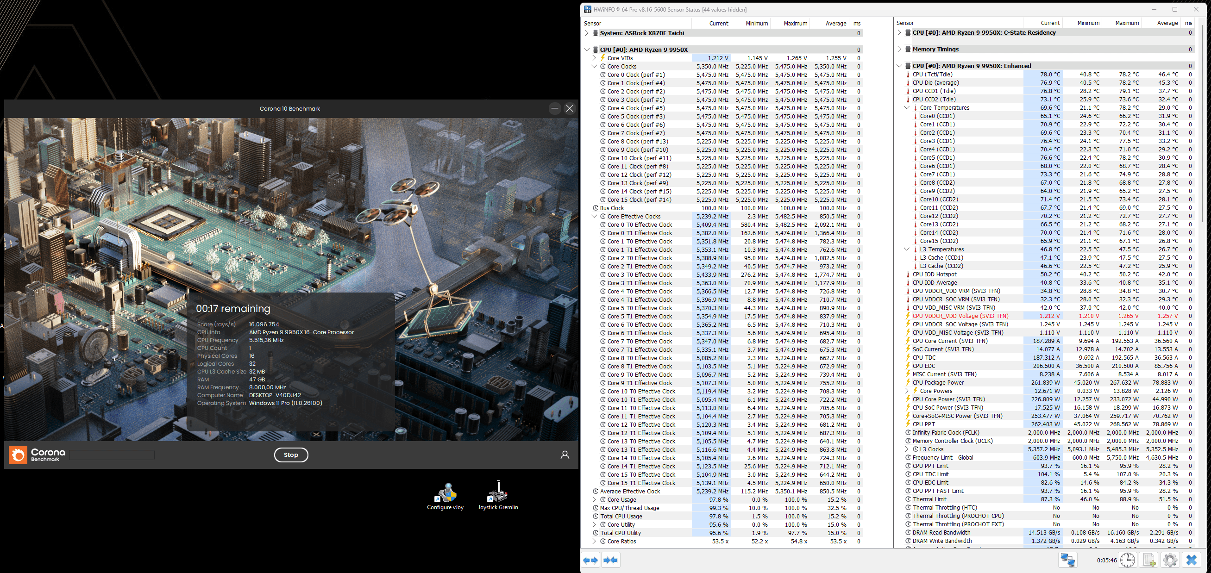Expand the L3 Clocks row

(907, 449)
